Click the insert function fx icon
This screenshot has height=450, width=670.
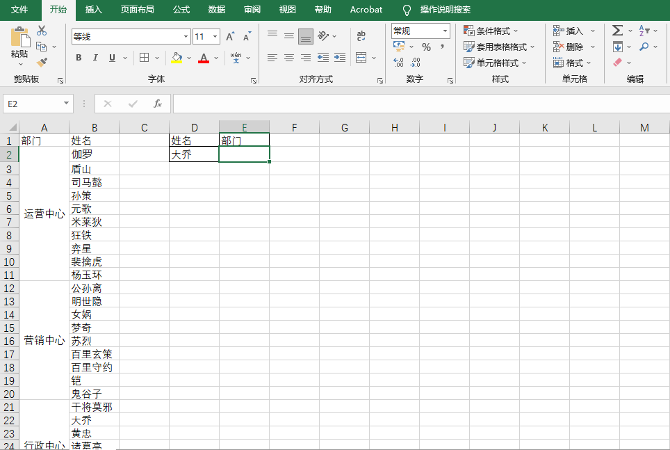coord(158,104)
